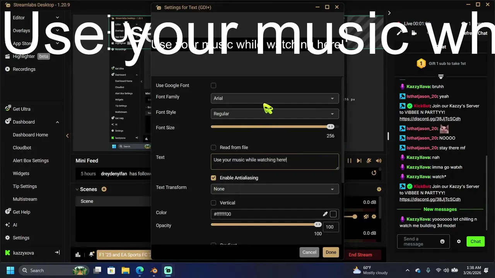Open Microsoft Edge from the taskbar
The width and height of the screenshot is (495, 278).
[140, 270]
